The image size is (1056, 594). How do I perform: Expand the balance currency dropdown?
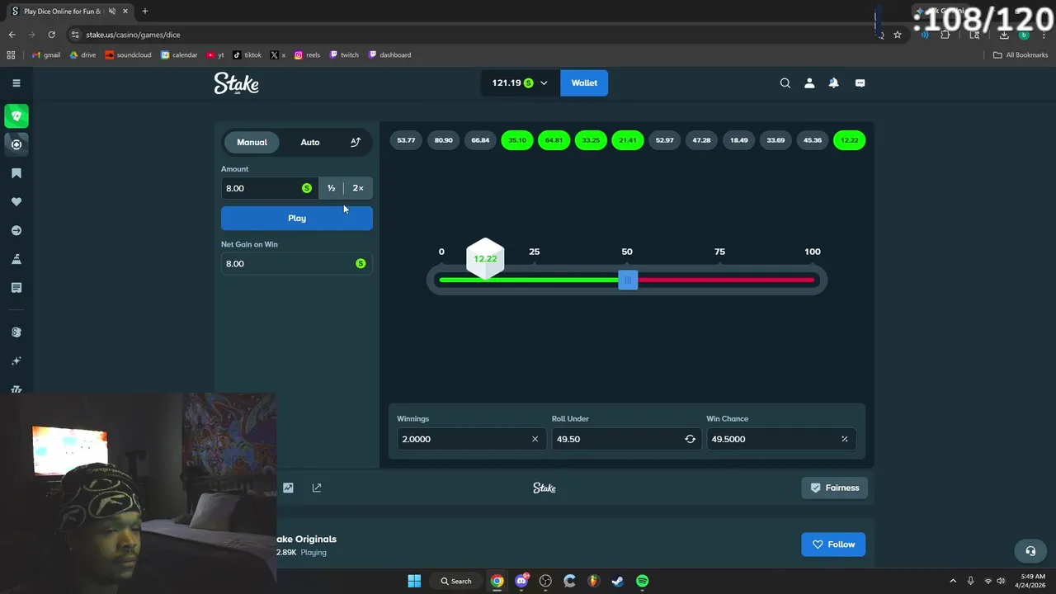[x=521, y=82]
